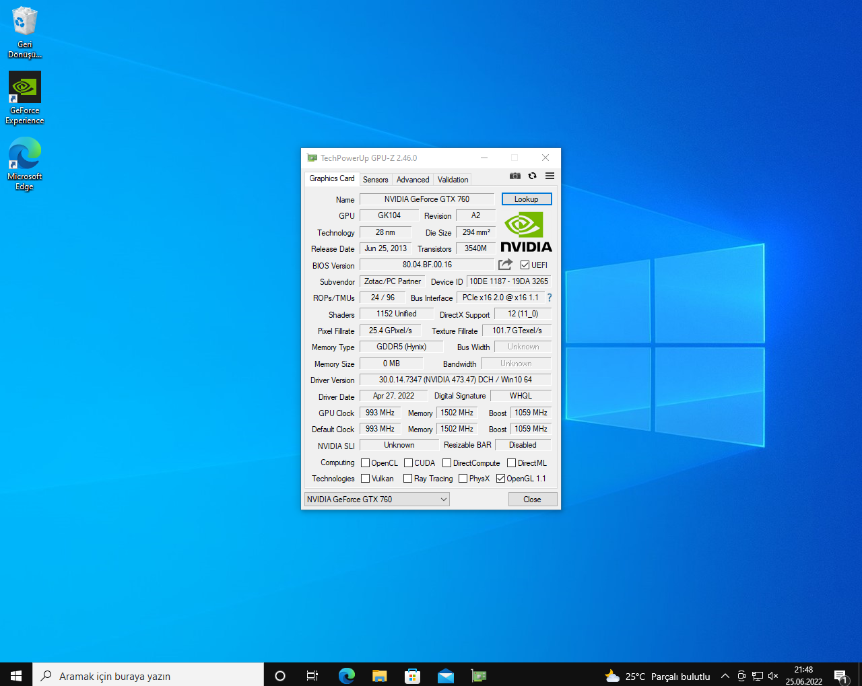The image size is (862, 686).
Task: Switch to the Graphics Card tab
Action: 331,178
